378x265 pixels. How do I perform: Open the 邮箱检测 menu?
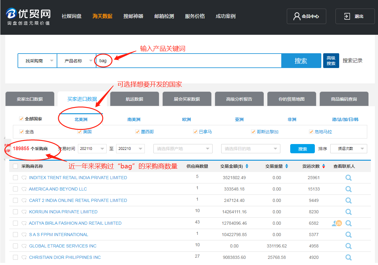click(164, 16)
